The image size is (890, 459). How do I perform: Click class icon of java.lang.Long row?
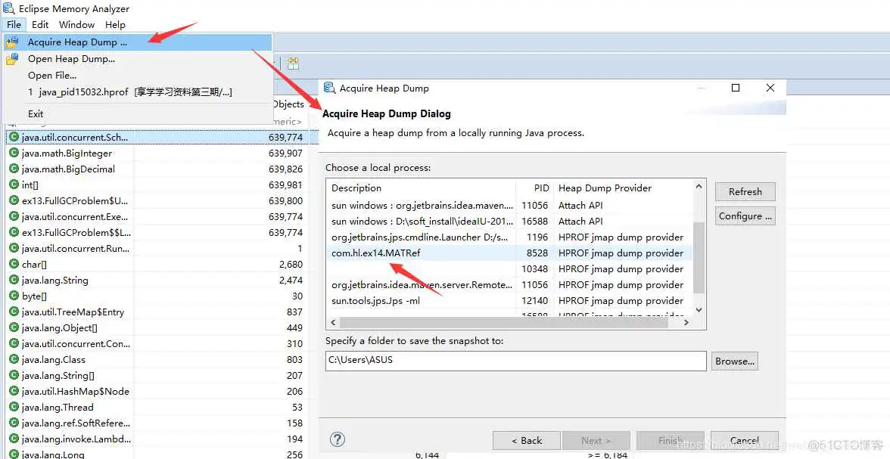[x=14, y=454]
